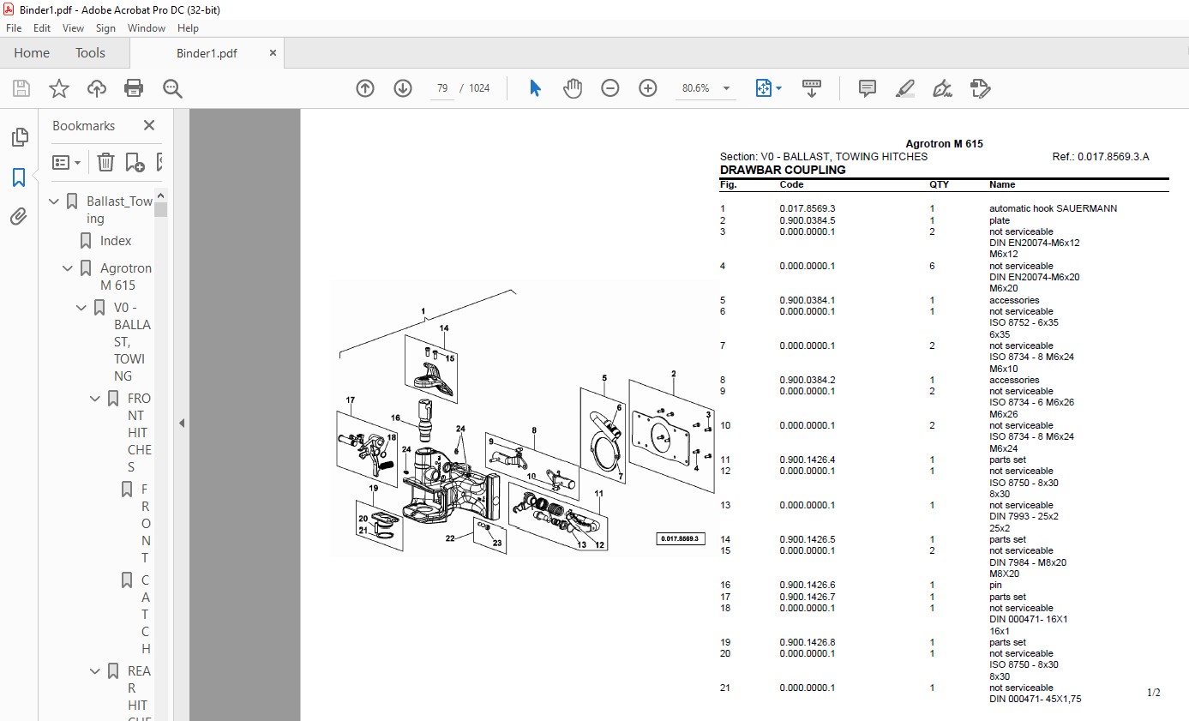Screen dimensions: 1189x721
Task: Open the fit page options
Action: pyautogui.click(x=768, y=88)
